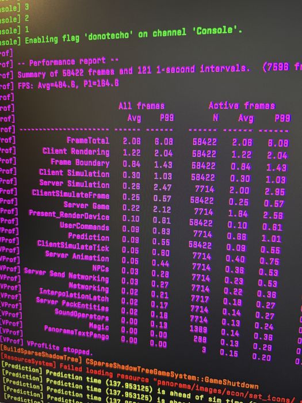
Task: Select the PanoramaTextPango row label
Action: [x=77, y=332]
